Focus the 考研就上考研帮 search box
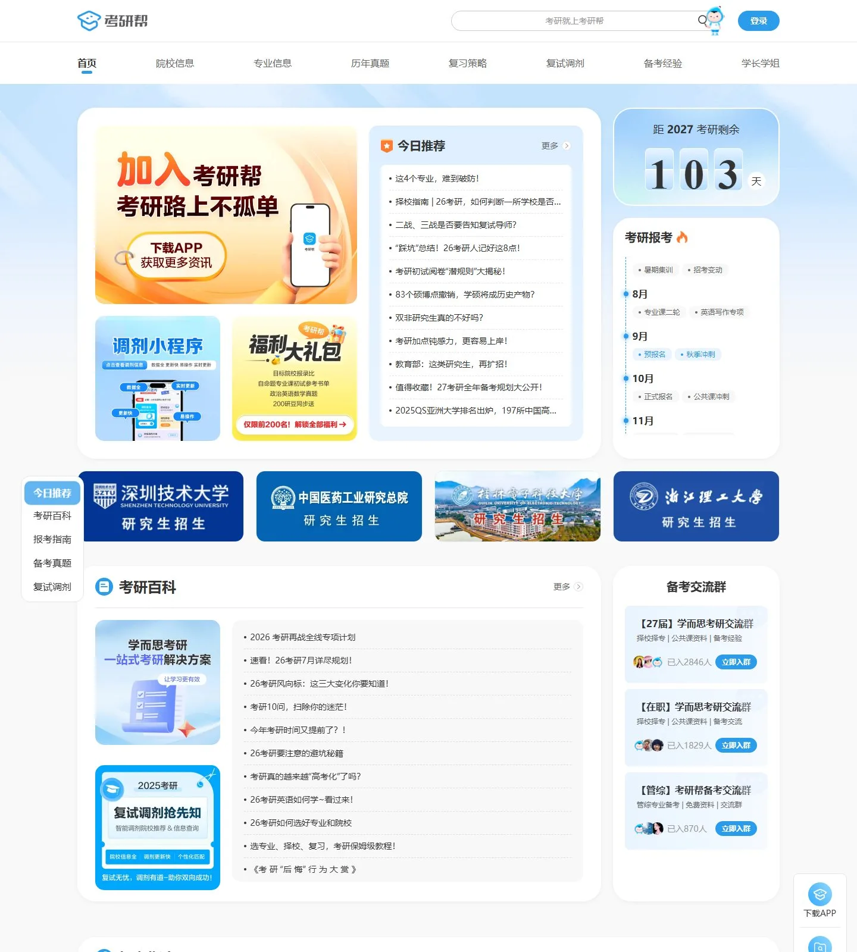 coord(574,21)
